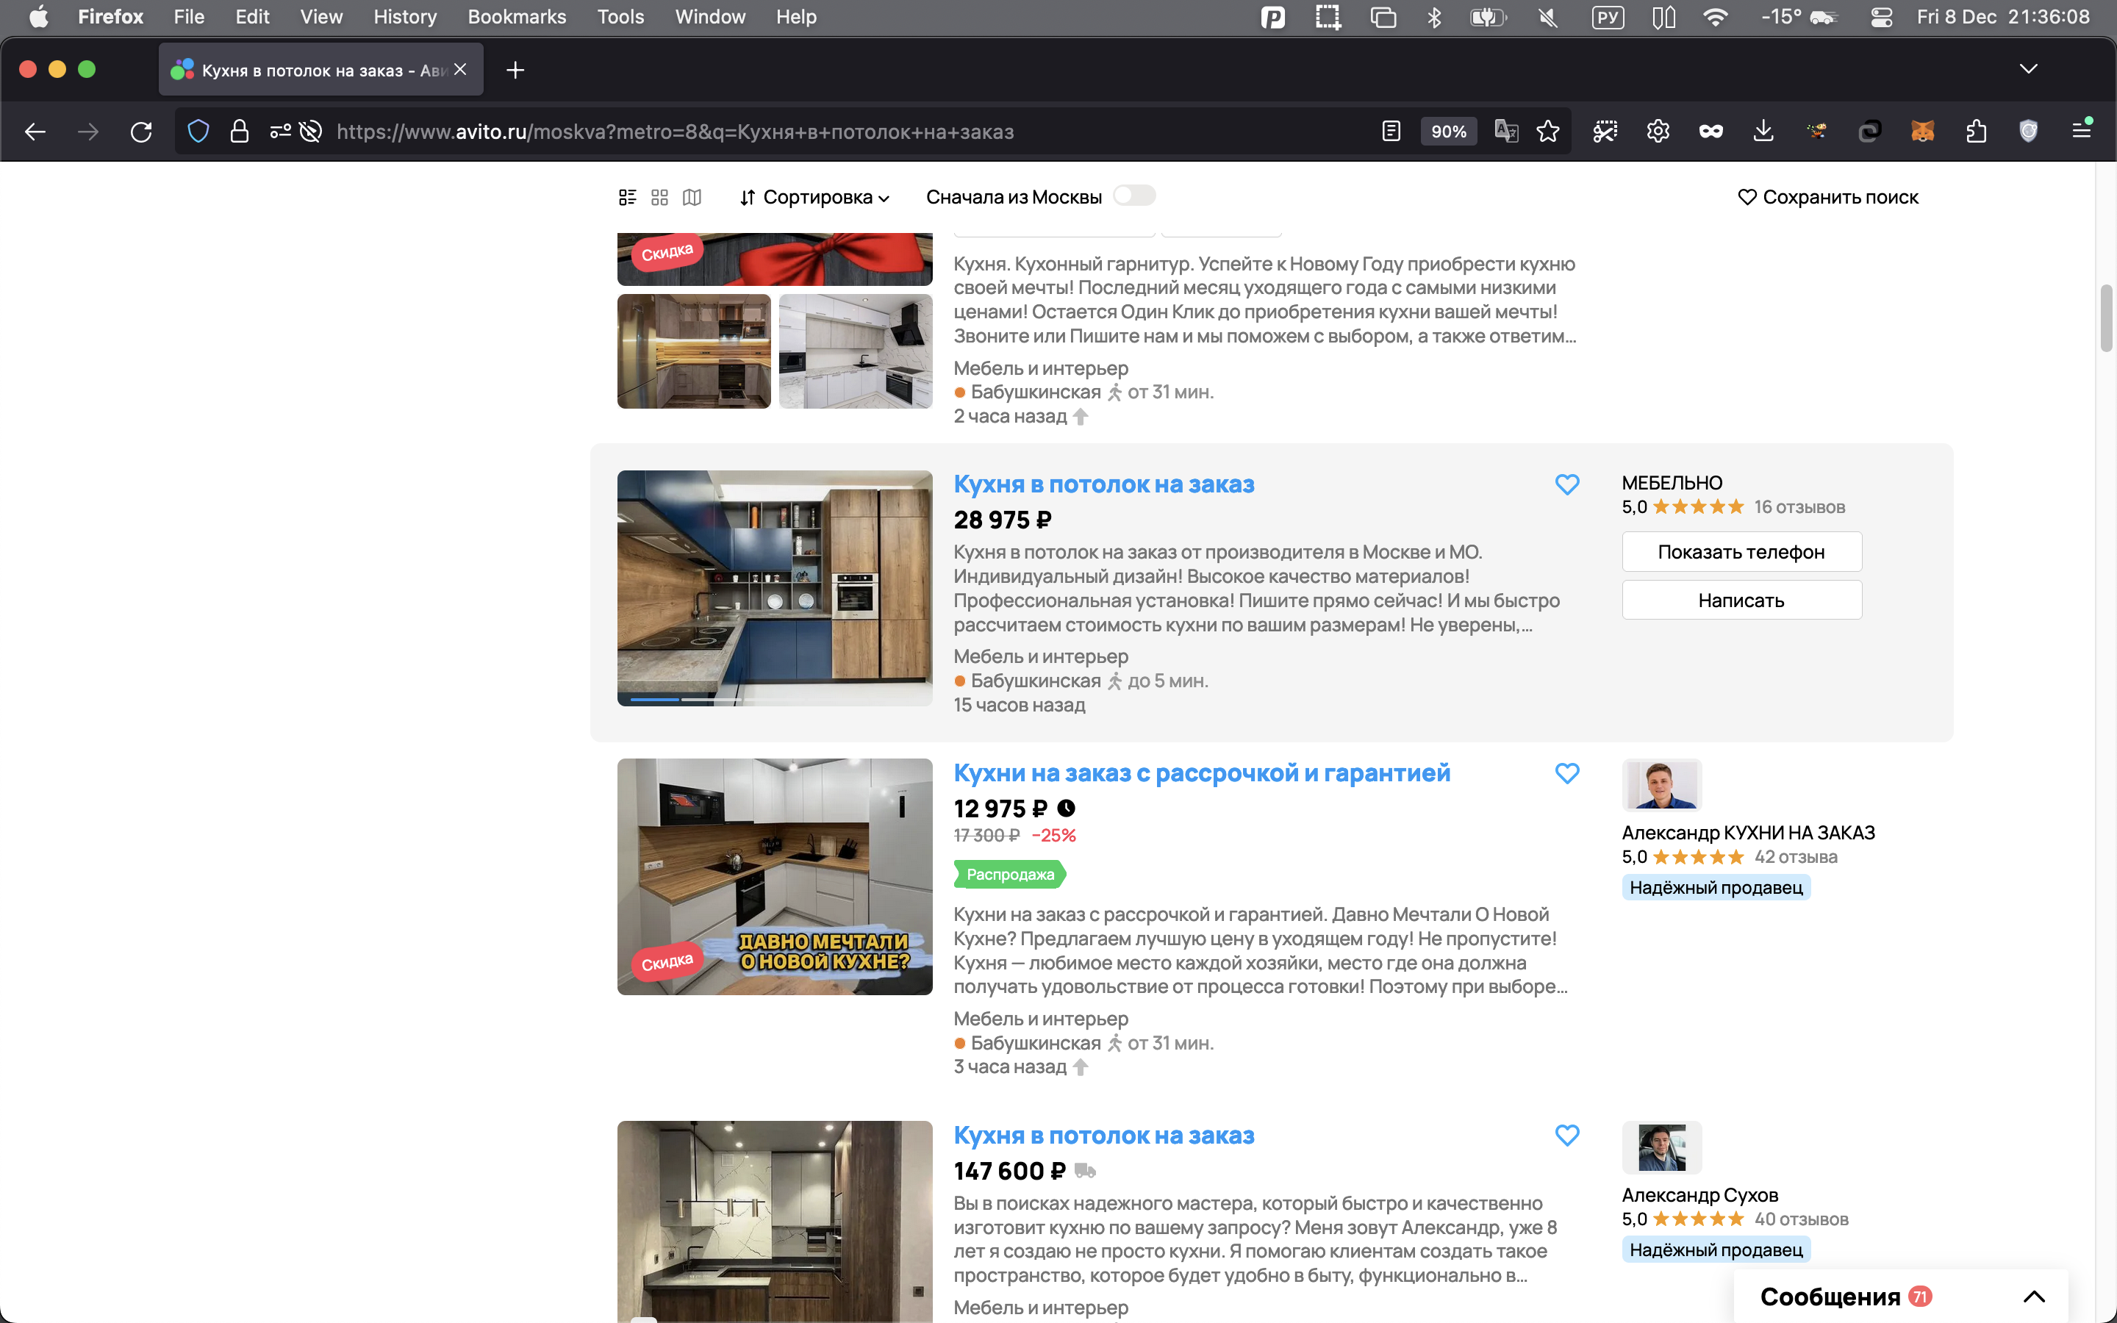Click the page vertical scrollbar thumb
This screenshot has width=2117, height=1323.
pos(2107,317)
